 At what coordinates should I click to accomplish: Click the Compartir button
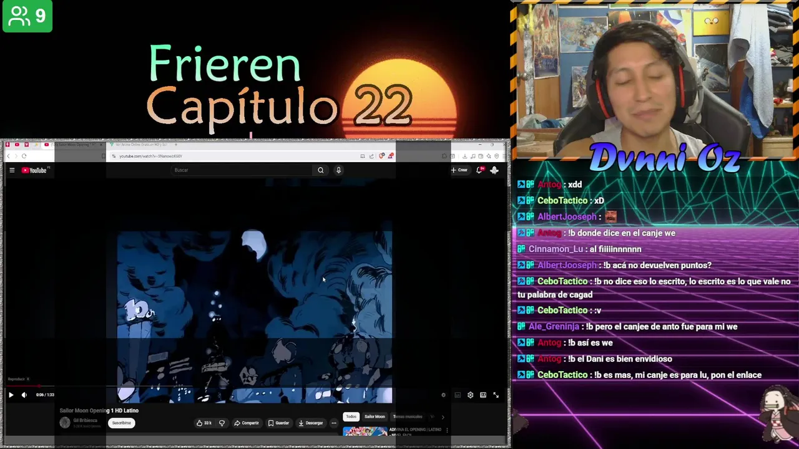point(247,423)
